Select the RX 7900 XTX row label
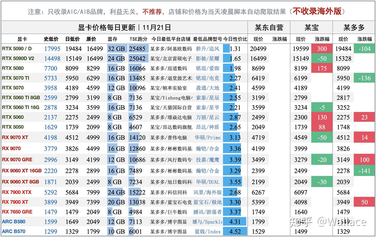This screenshot has width=376, height=237. [x=17, y=192]
